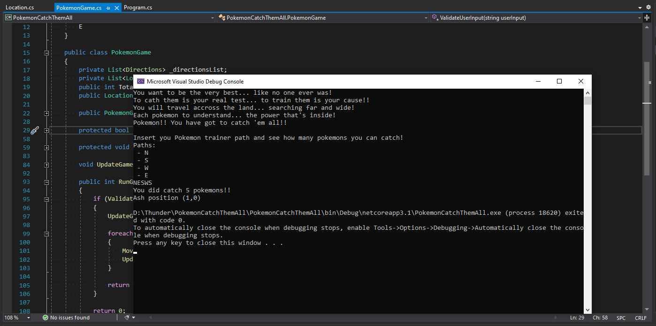Click the pencil edit icon beside line 29
The image size is (656, 326).
pyautogui.click(x=34, y=131)
